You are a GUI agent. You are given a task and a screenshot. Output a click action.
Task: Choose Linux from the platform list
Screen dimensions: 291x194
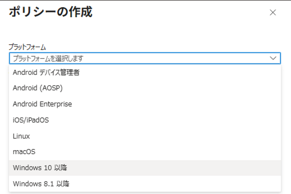point(22,136)
